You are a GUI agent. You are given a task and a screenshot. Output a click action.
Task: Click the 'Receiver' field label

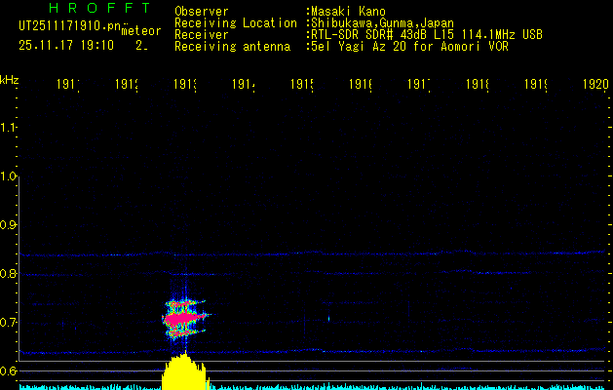click(x=202, y=35)
